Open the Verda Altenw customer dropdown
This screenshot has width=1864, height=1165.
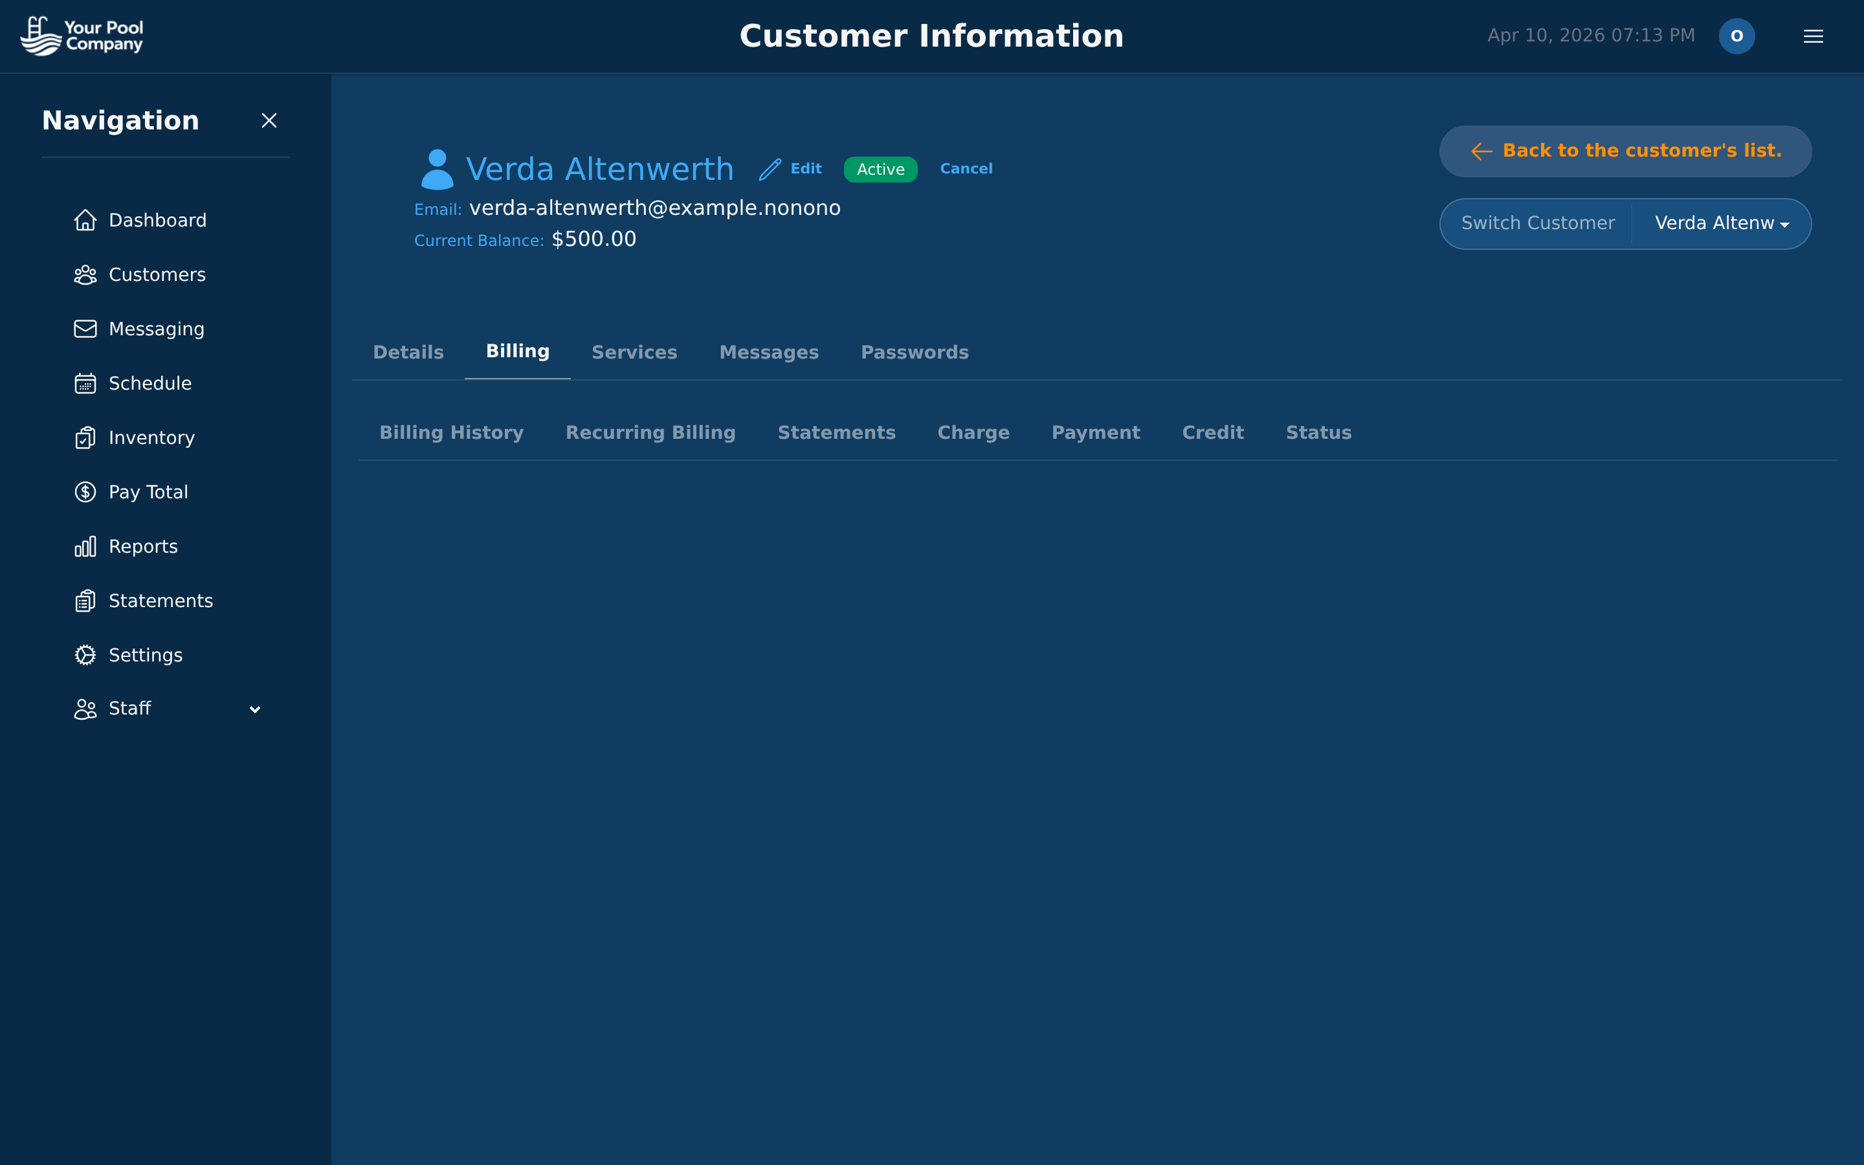click(x=1722, y=223)
